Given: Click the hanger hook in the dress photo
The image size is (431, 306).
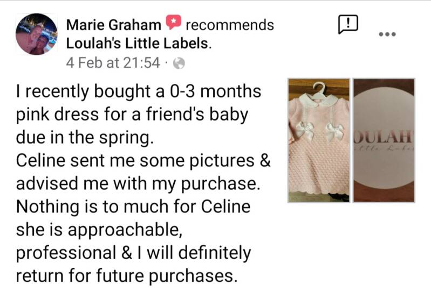Looking at the screenshot, I should [320, 86].
